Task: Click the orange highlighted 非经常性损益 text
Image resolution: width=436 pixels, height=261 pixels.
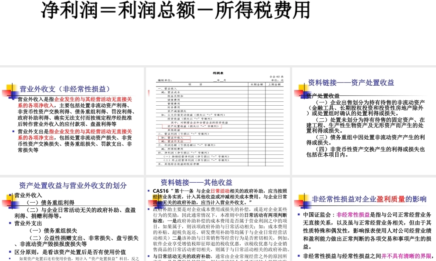Action: [353, 215]
